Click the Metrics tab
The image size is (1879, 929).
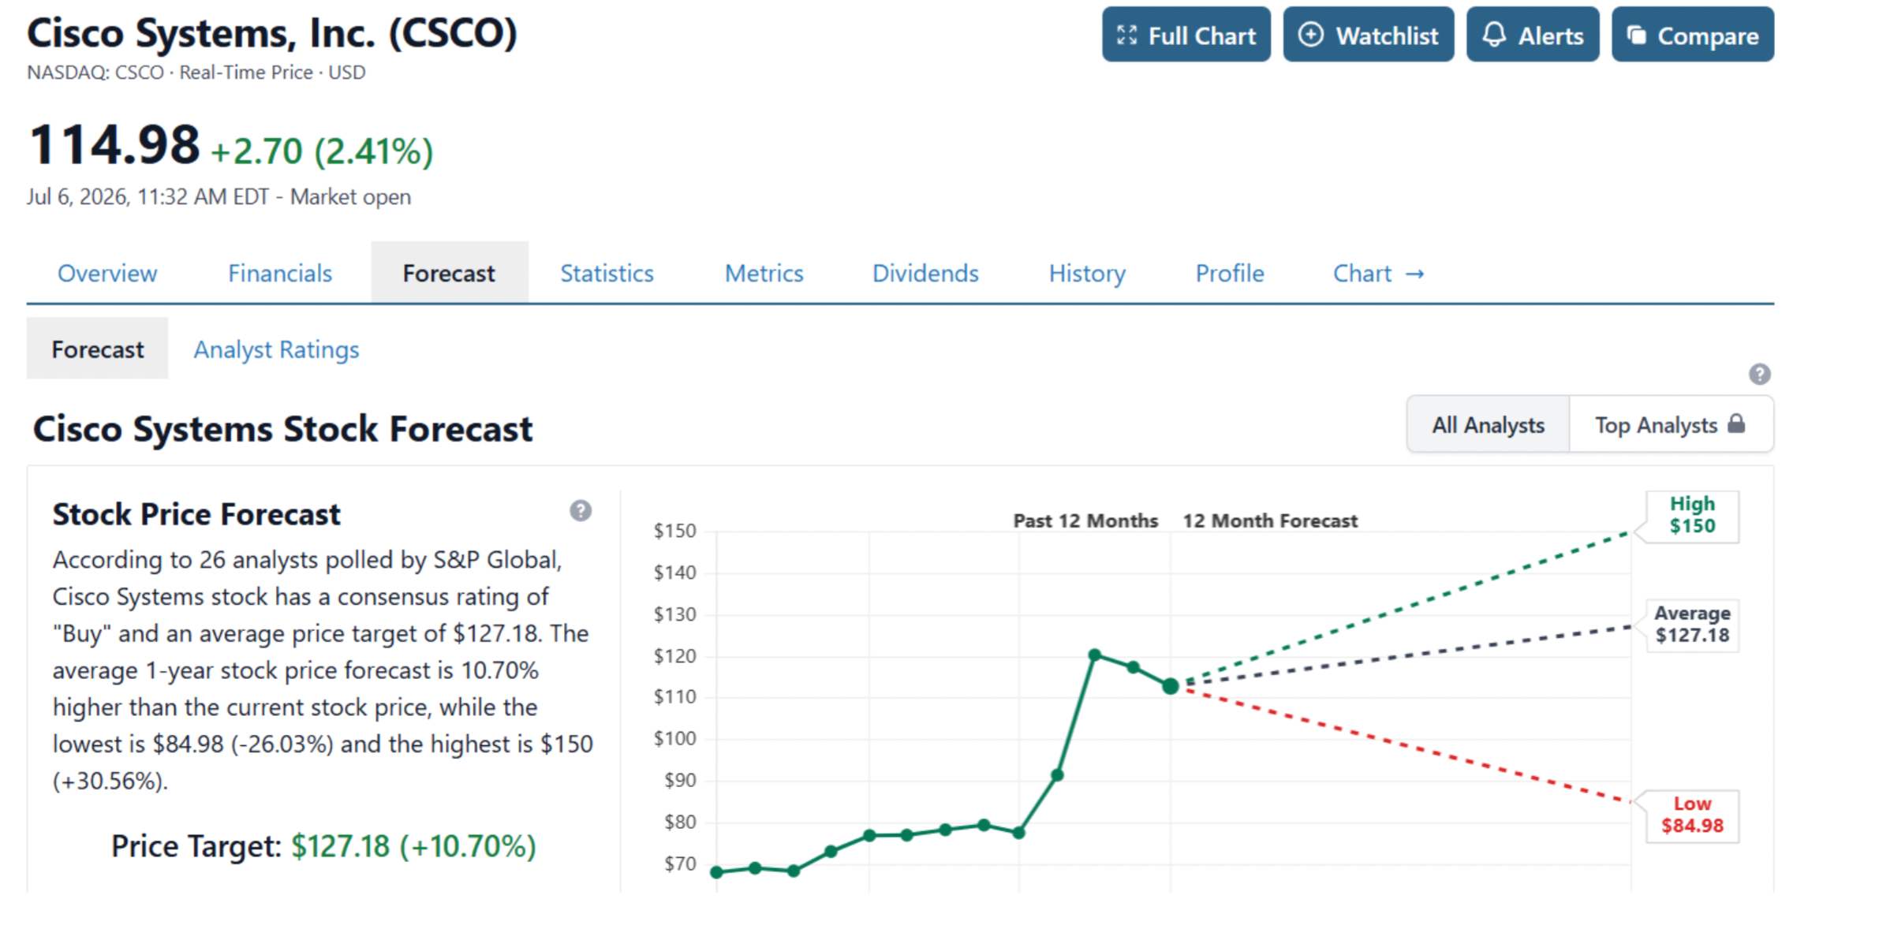(764, 273)
